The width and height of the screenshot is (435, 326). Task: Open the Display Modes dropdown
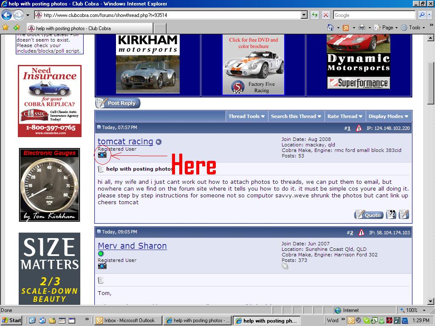[x=388, y=116]
